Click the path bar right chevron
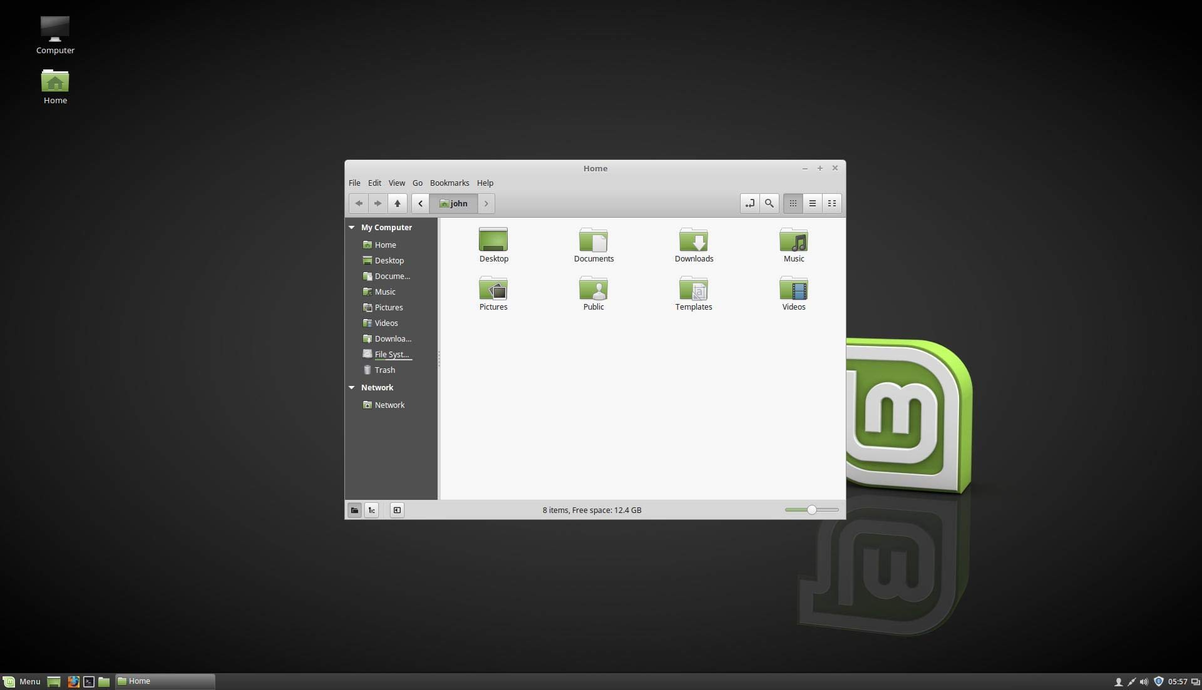The image size is (1202, 690). pyautogui.click(x=486, y=203)
